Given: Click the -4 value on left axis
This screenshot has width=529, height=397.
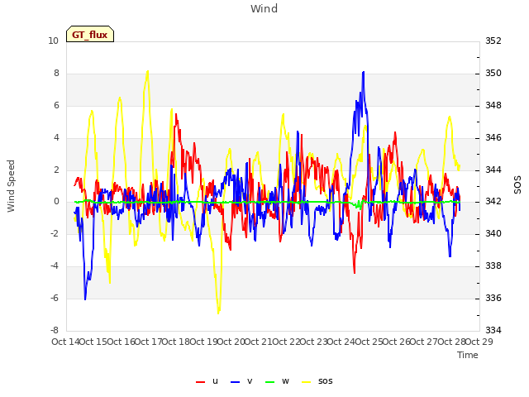Looking at the screenshot, I should tap(55, 266).
